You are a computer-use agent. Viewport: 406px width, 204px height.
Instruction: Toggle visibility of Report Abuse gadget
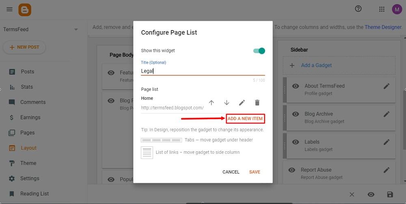point(292,170)
